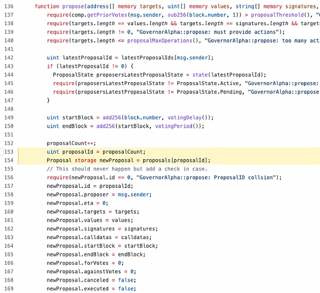Click line number 143
The height and width of the screenshot is (293, 320).
coord(9,66)
